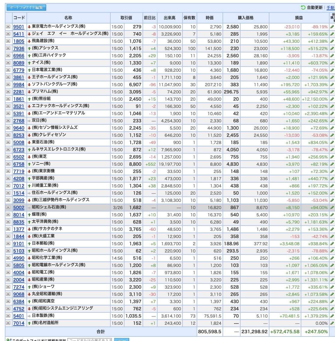Click X icon next to code 9984

tap(8, 85)
